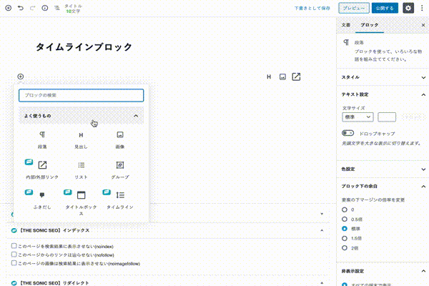Image resolution: width=429 pixels, height=286 pixels.
Task: Close the settings sidebar
Action: coord(423,25)
